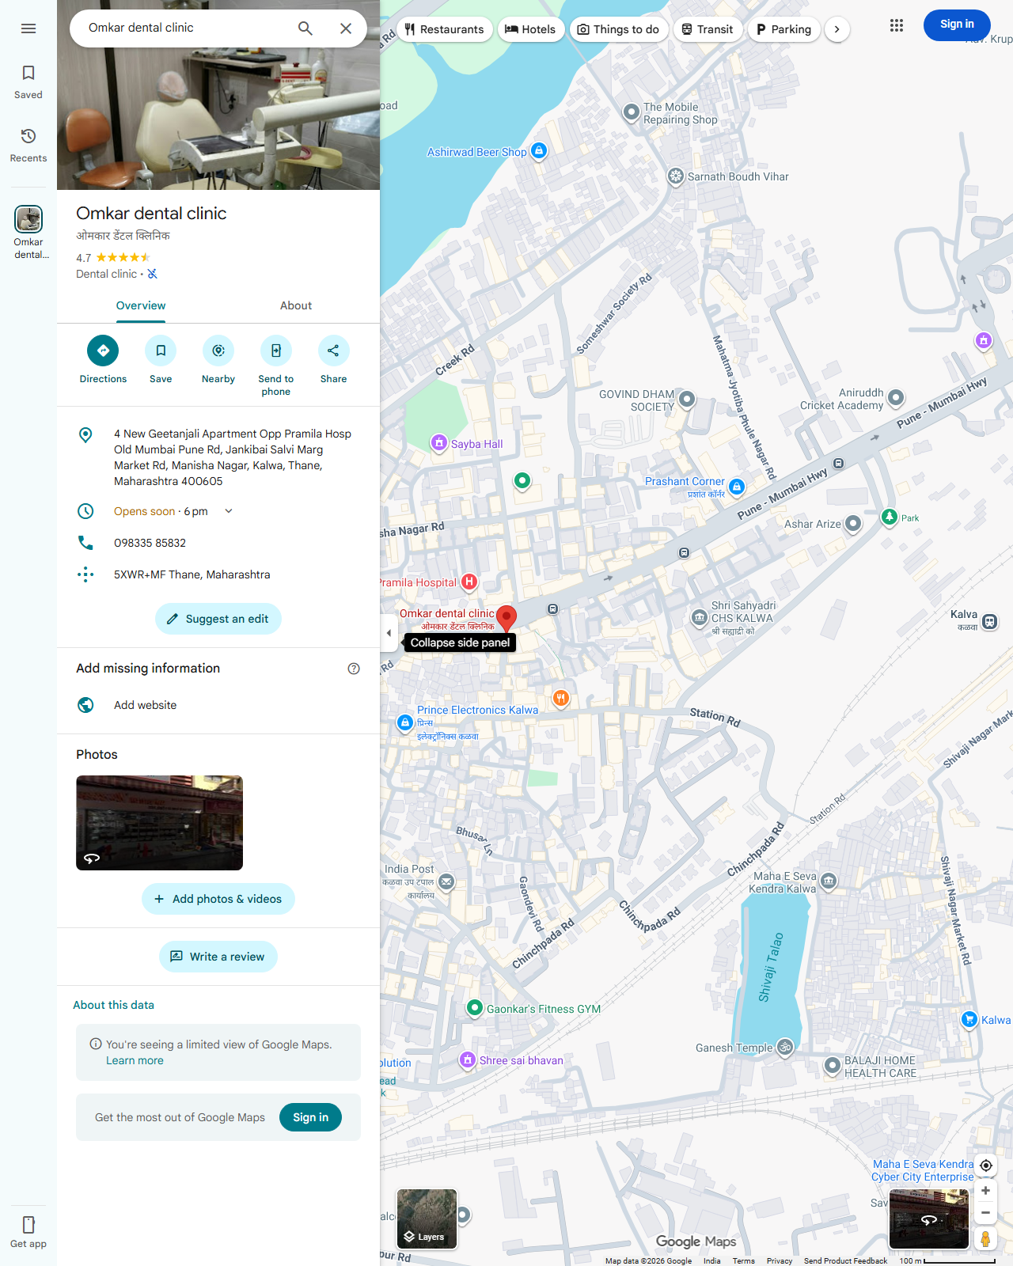1013x1266 pixels.
Task: Select Gaonkar's Fitness GYM marker
Action: 475,1008
